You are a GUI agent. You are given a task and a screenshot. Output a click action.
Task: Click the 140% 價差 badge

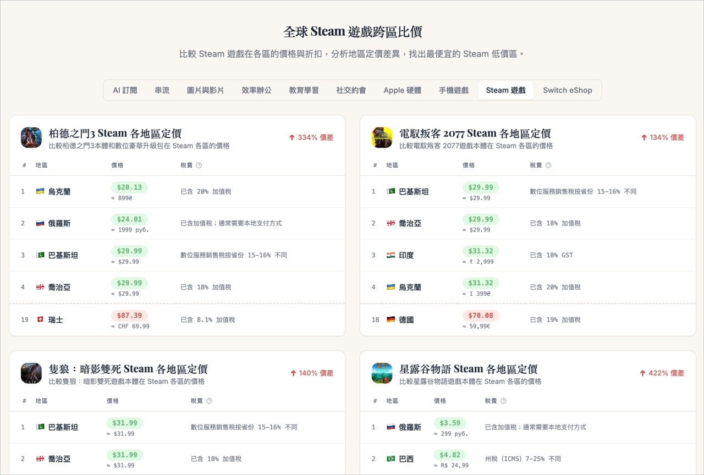[x=311, y=373]
